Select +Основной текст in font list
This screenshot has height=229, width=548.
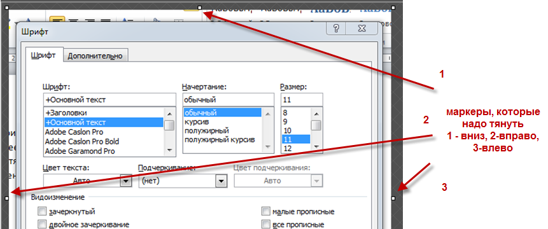104,123
